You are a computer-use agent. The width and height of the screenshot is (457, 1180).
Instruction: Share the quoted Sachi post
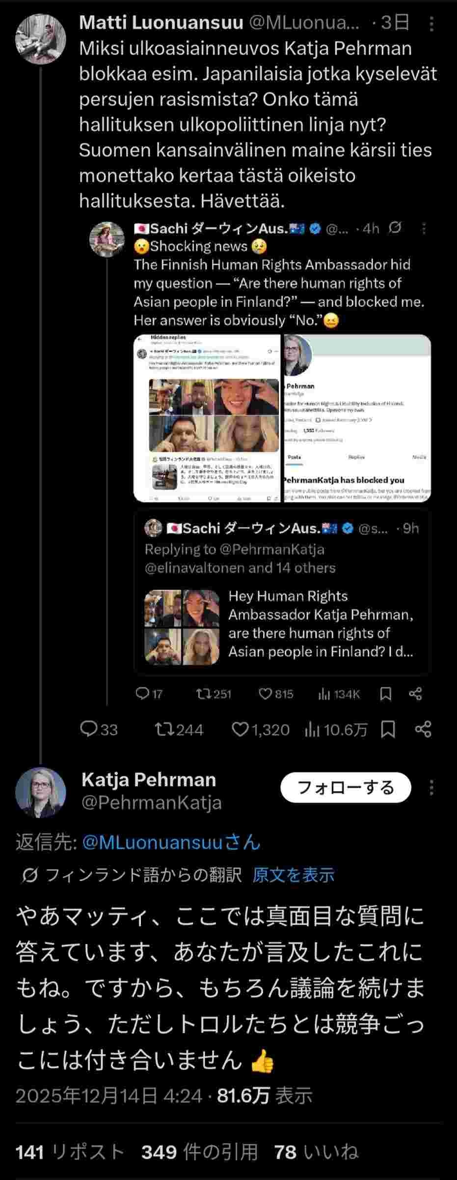point(415,694)
